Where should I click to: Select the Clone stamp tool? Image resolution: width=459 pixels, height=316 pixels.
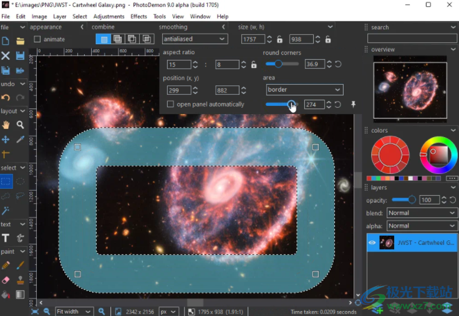tap(20, 280)
